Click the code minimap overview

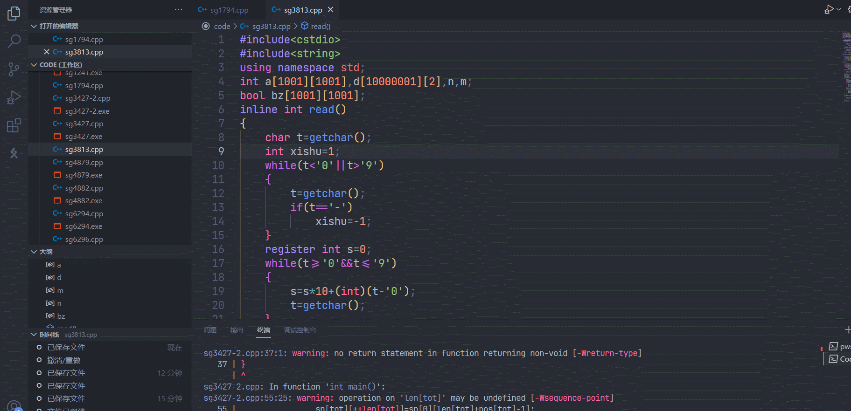click(846, 65)
